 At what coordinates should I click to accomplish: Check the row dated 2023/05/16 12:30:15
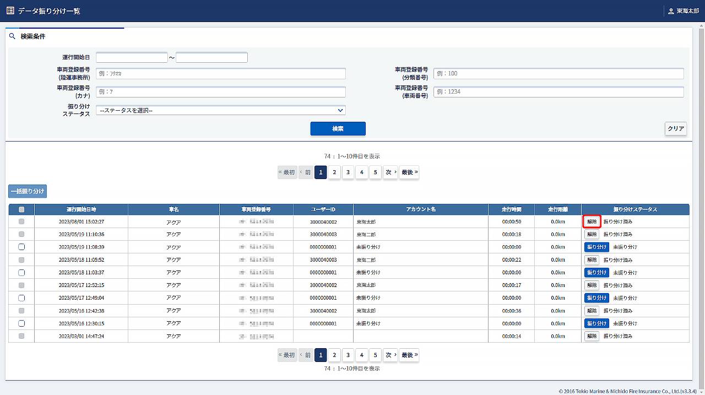point(21,323)
